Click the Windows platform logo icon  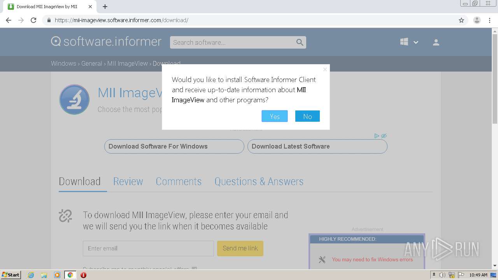tap(404, 42)
